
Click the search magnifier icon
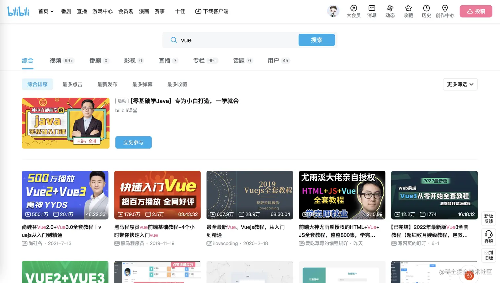coord(174,40)
